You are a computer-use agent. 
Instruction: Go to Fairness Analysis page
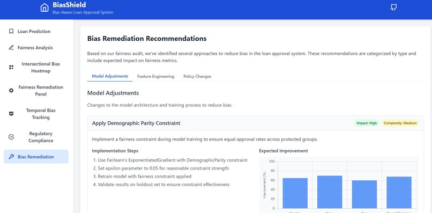(36, 47)
